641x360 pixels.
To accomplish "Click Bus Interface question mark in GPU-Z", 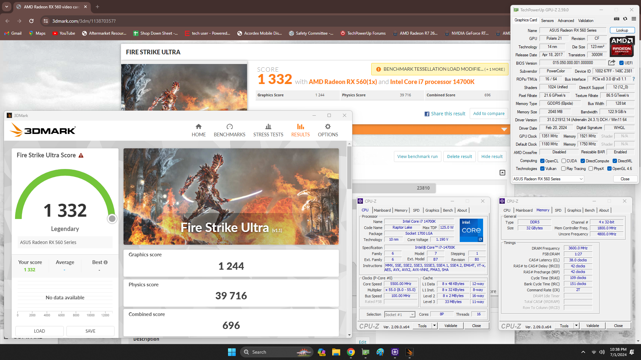I will (x=633, y=79).
